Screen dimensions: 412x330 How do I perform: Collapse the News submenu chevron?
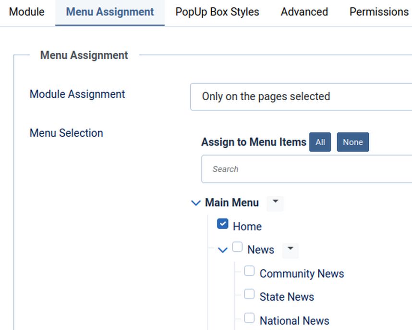click(222, 250)
